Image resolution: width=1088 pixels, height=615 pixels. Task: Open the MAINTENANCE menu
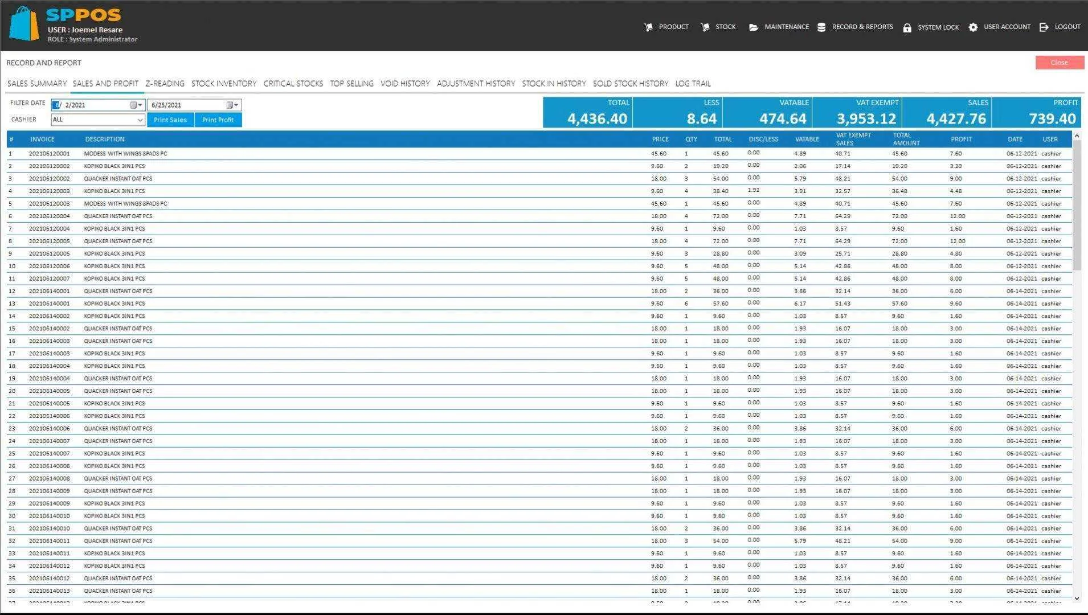coord(786,27)
